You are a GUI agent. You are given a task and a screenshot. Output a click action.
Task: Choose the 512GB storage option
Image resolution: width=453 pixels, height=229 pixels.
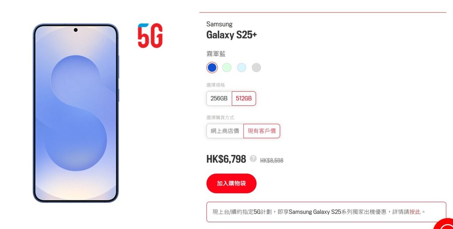click(244, 99)
